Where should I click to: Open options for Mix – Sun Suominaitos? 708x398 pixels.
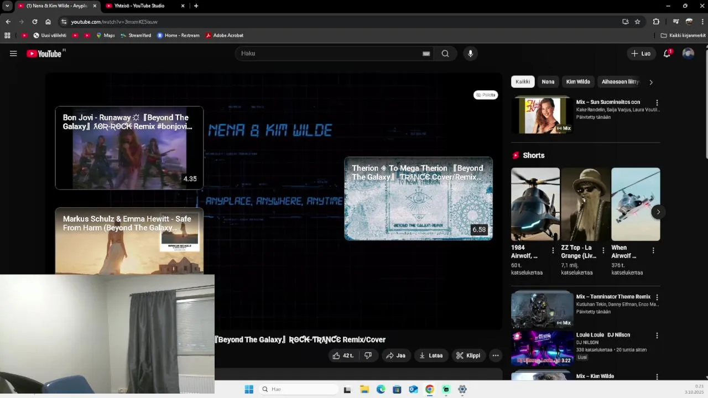(x=657, y=103)
